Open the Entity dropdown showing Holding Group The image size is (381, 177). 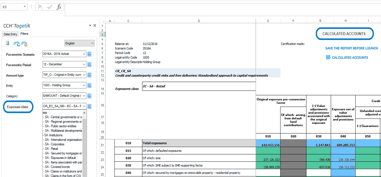(84, 85)
